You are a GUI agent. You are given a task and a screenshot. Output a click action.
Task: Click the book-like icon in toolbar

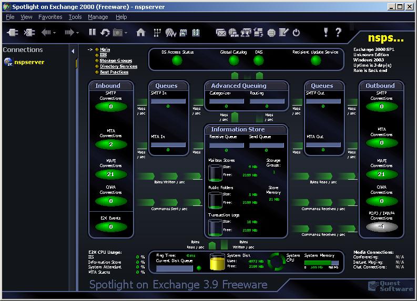point(196,33)
